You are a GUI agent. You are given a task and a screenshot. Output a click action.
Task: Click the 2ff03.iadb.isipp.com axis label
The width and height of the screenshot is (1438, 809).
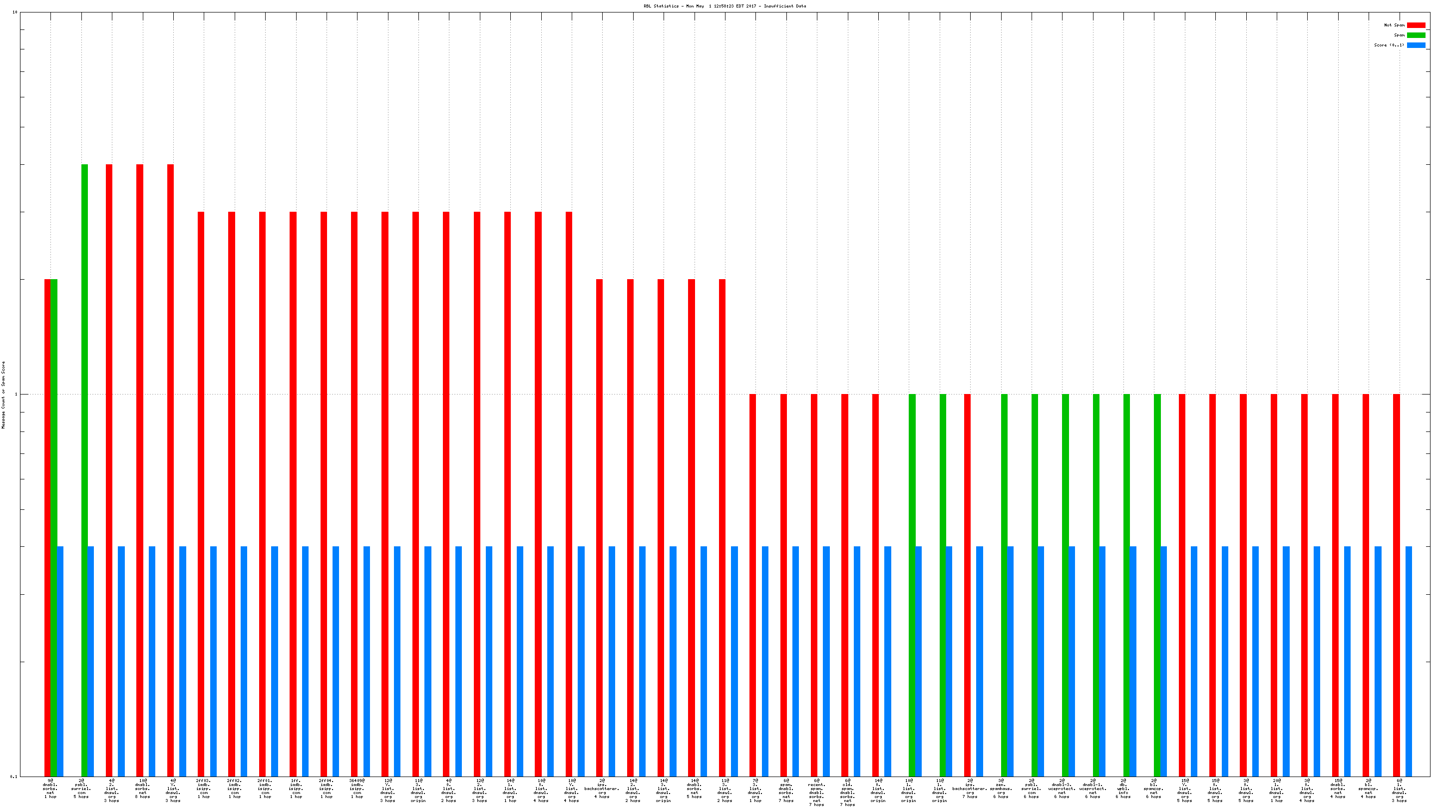tap(204, 789)
